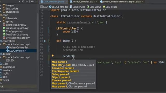Close the SimpleControllerHandlerAdapter.class tab
This screenshot has width=166, height=93.
tap(142, 2)
